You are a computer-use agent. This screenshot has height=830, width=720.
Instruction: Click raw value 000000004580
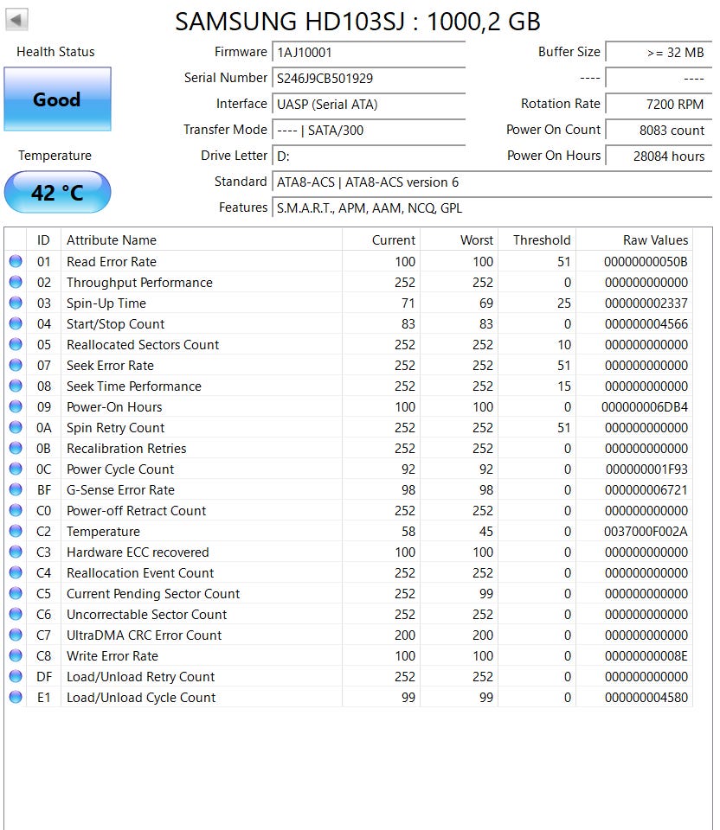point(646,698)
